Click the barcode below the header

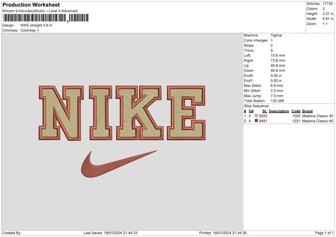click(x=34, y=18)
